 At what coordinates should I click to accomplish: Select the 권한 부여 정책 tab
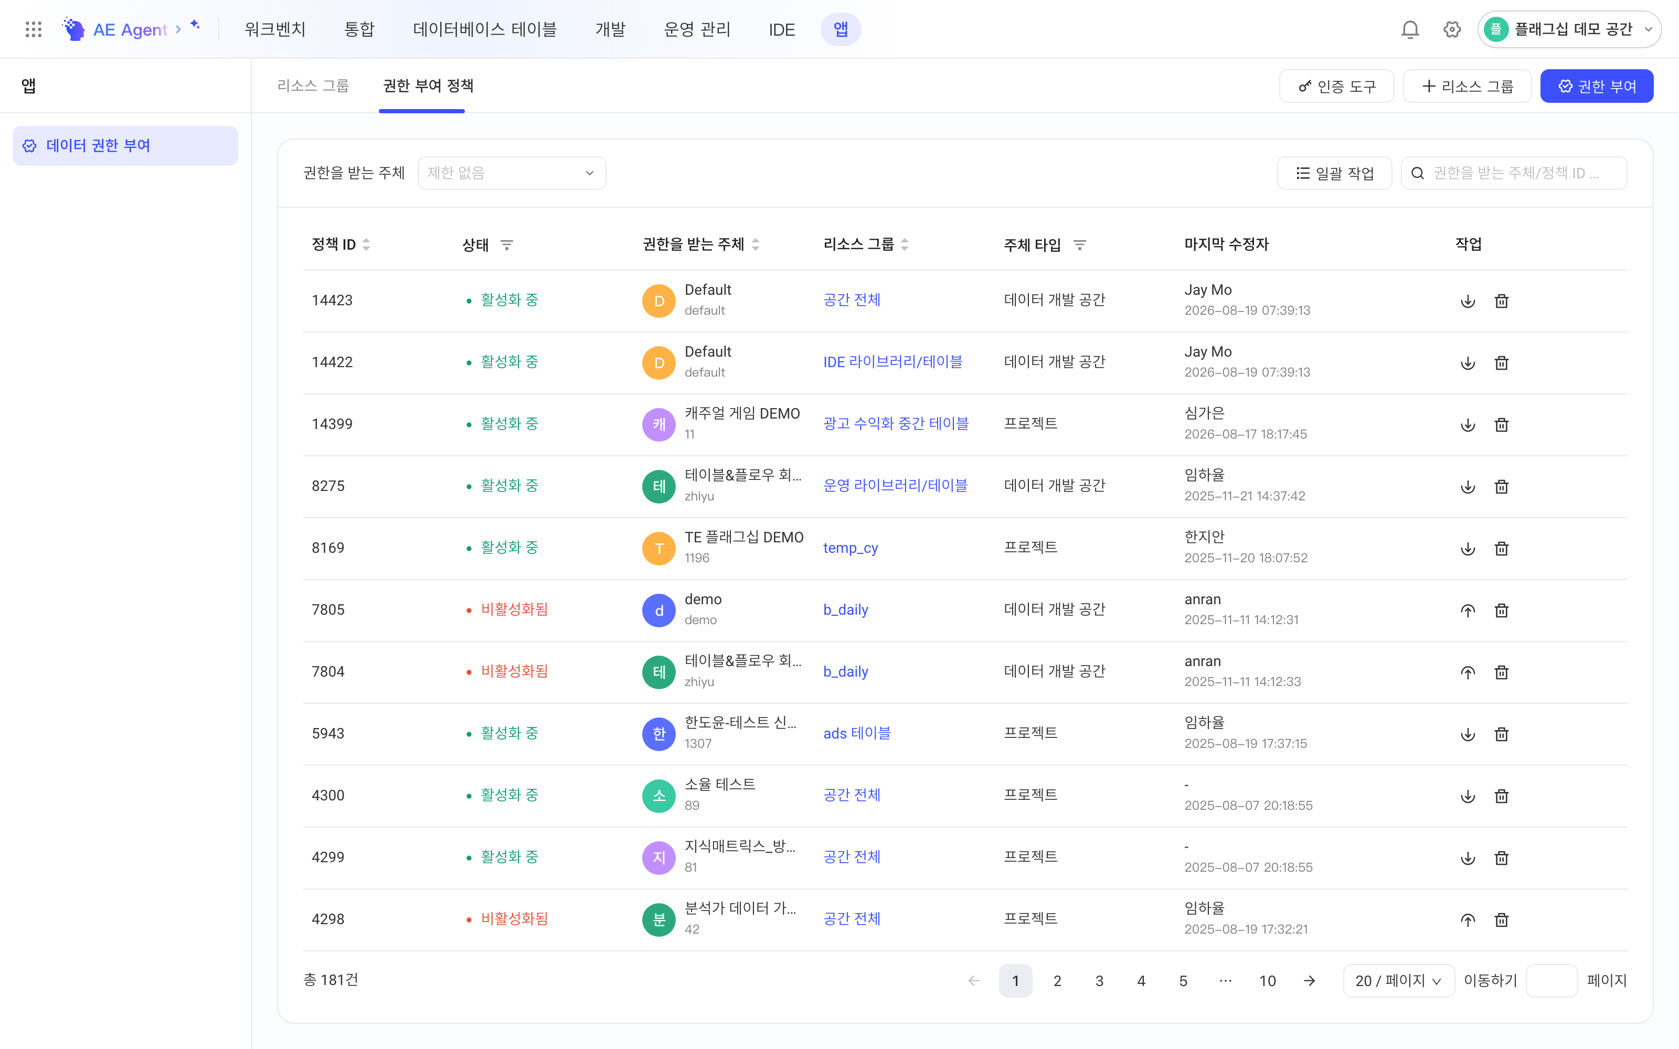[428, 85]
